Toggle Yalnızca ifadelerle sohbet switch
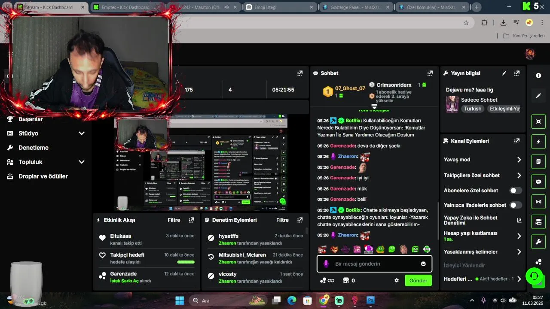Viewport: 550px width, 309px height. pyautogui.click(x=516, y=205)
